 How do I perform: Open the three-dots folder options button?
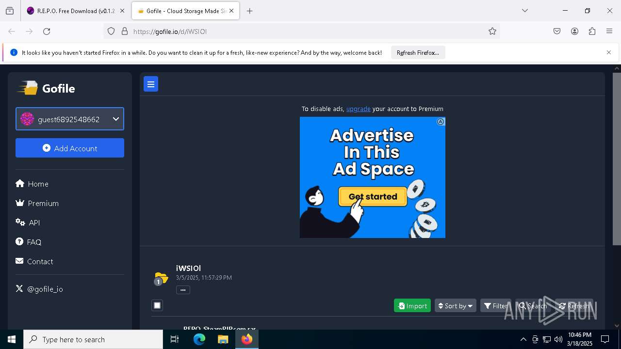pos(183,290)
